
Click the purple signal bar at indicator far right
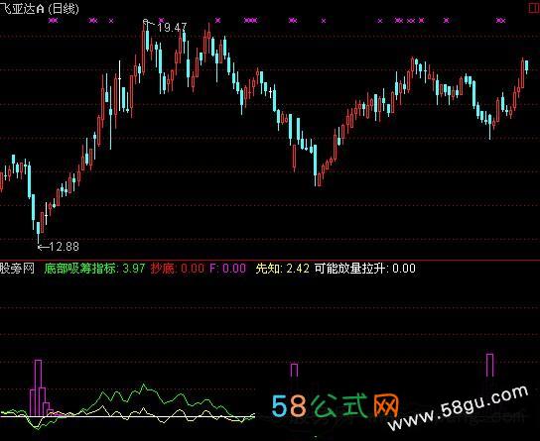click(489, 365)
